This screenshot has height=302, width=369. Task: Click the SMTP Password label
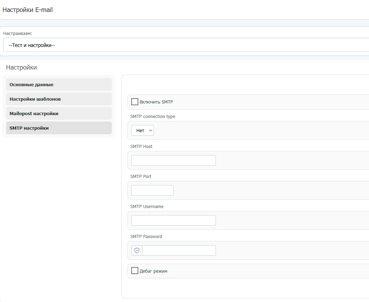(146, 237)
